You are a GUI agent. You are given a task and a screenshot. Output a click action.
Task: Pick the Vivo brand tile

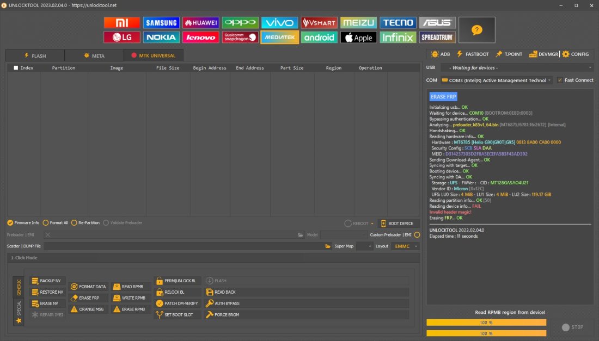[280, 22]
